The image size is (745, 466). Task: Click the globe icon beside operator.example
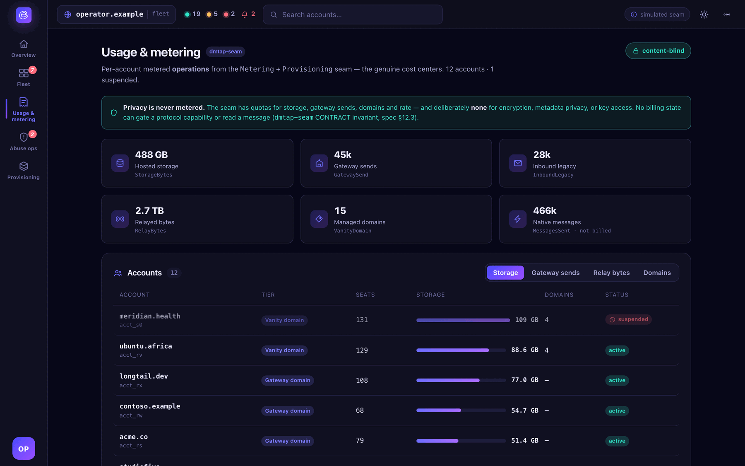coord(68,14)
